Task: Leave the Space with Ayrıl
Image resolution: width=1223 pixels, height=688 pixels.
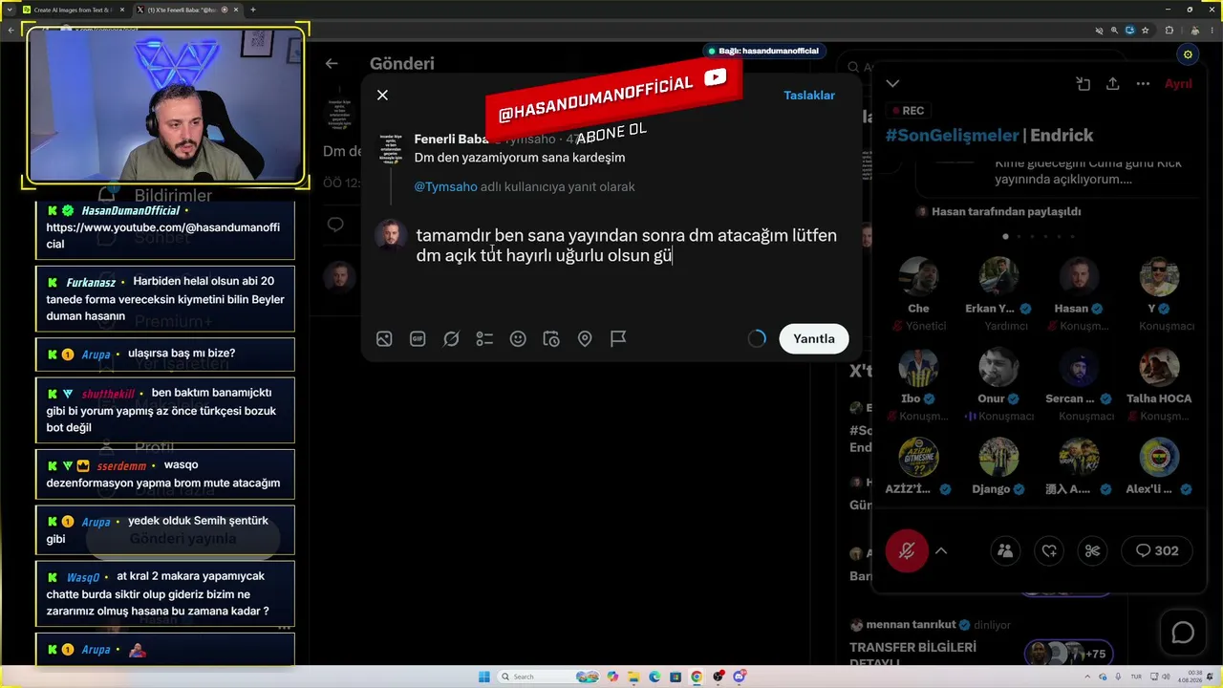Action: (1178, 84)
